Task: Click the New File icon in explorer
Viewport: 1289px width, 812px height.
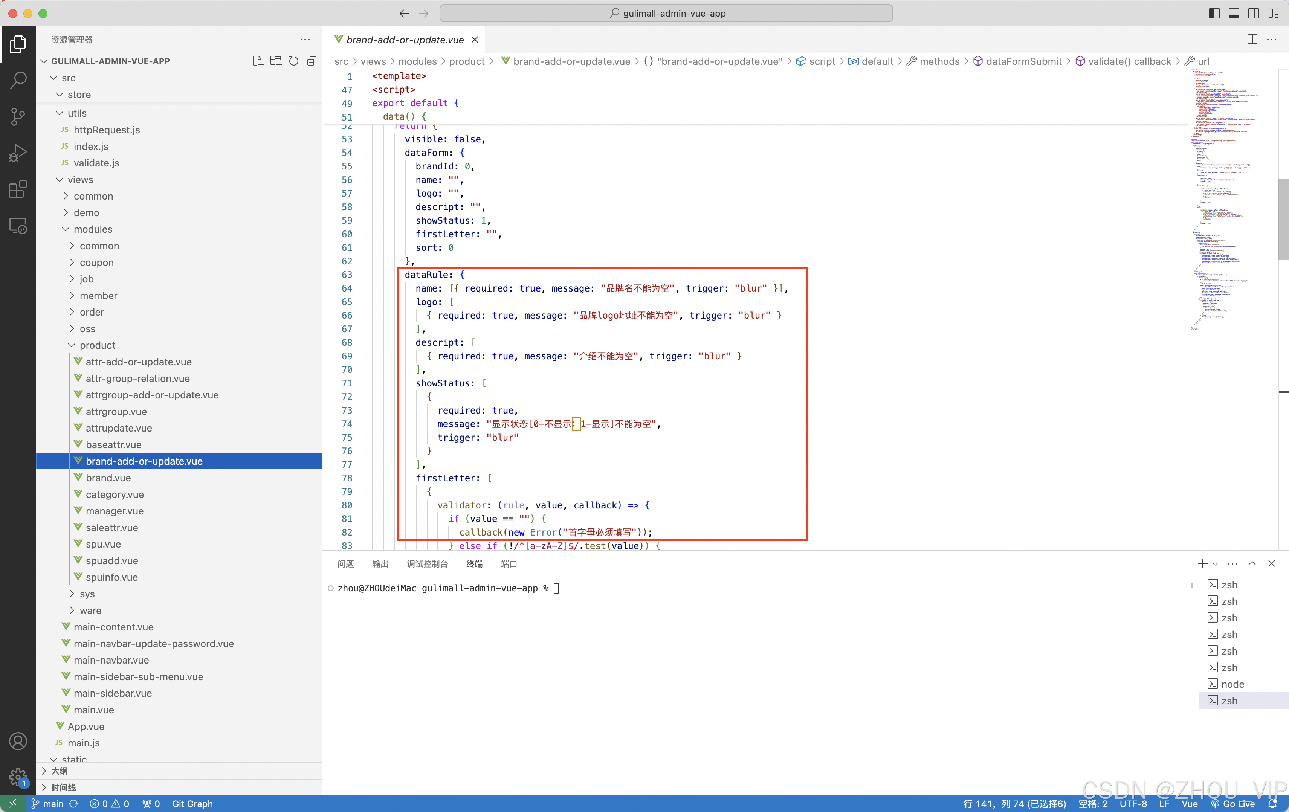Action: pos(258,61)
